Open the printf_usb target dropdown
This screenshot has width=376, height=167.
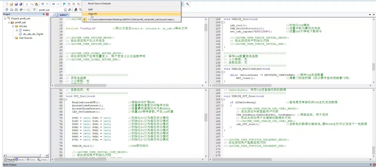click(x=65, y=10)
